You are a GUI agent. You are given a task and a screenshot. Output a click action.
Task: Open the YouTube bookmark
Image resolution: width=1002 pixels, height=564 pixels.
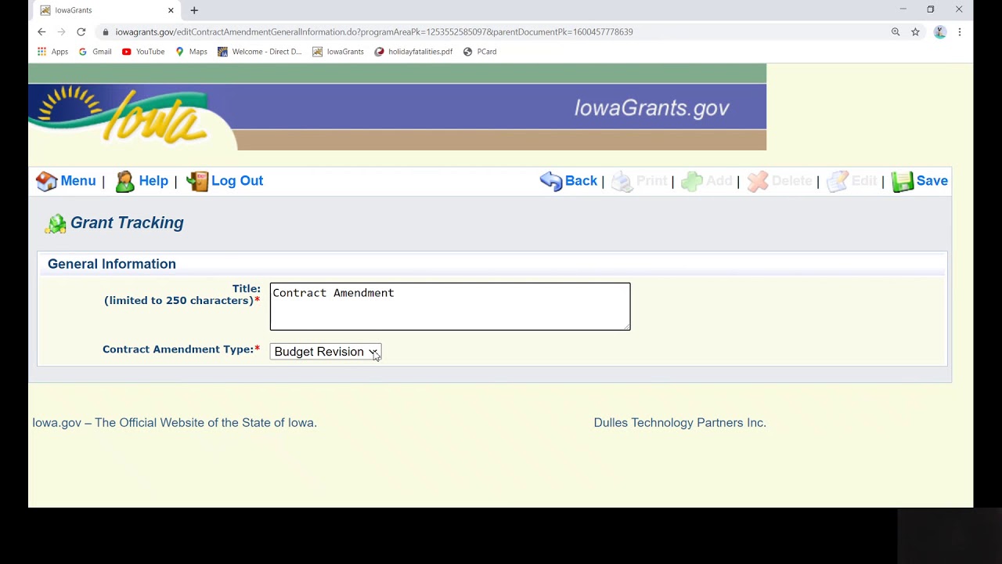[143, 52]
